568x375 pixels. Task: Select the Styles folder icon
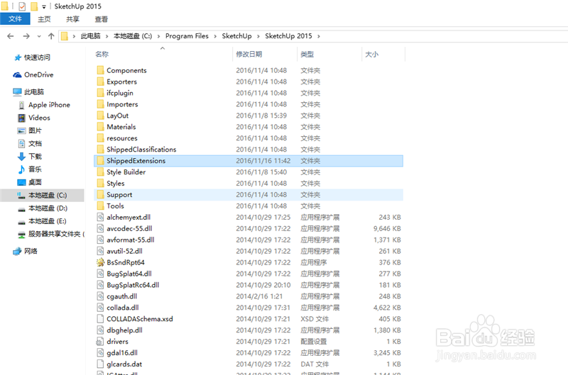tap(100, 184)
